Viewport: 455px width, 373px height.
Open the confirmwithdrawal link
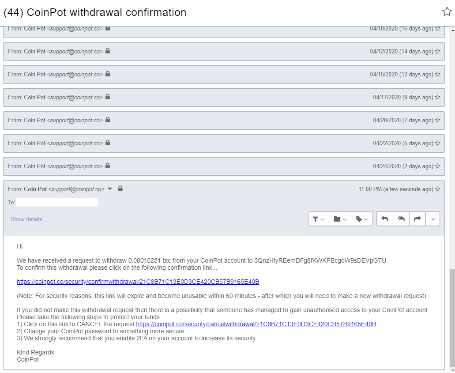tap(138, 282)
